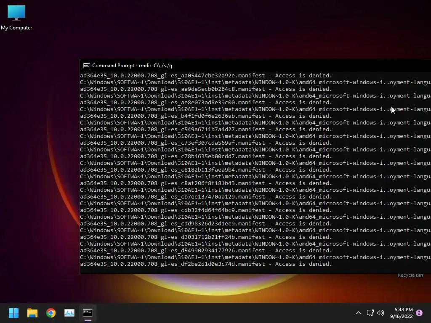Click line containing d549902934177926.manifest

tap(206, 251)
